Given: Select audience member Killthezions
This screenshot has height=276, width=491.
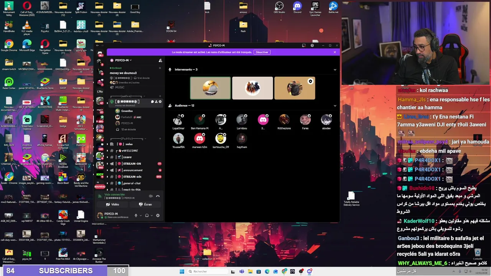Looking at the screenshot, I should pyautogui.click(x=284, y=122).
